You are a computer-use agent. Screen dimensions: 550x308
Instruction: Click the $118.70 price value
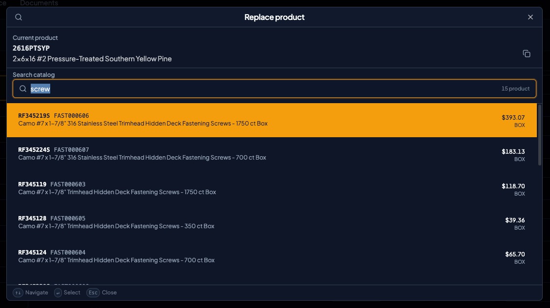point(513,186)
